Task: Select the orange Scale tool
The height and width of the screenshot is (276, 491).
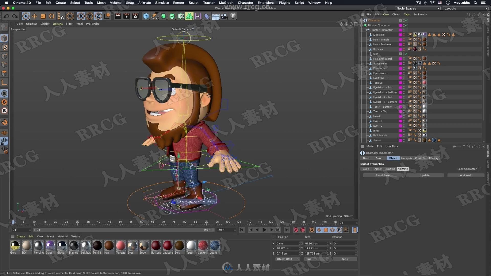Action: (x=43, y=16)
